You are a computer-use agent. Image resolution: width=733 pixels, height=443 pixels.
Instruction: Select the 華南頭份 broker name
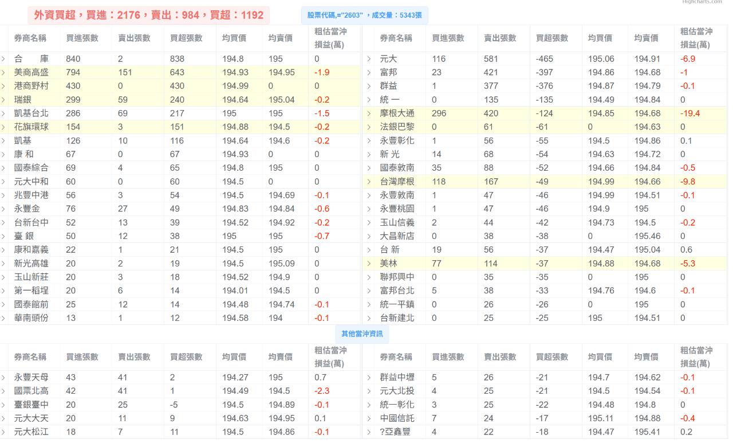click(31, 318)
